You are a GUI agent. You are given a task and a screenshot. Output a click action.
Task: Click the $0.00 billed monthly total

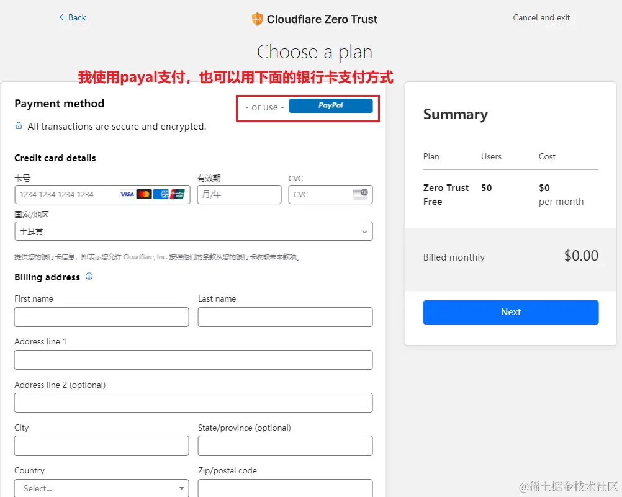(x=581, y=256)
